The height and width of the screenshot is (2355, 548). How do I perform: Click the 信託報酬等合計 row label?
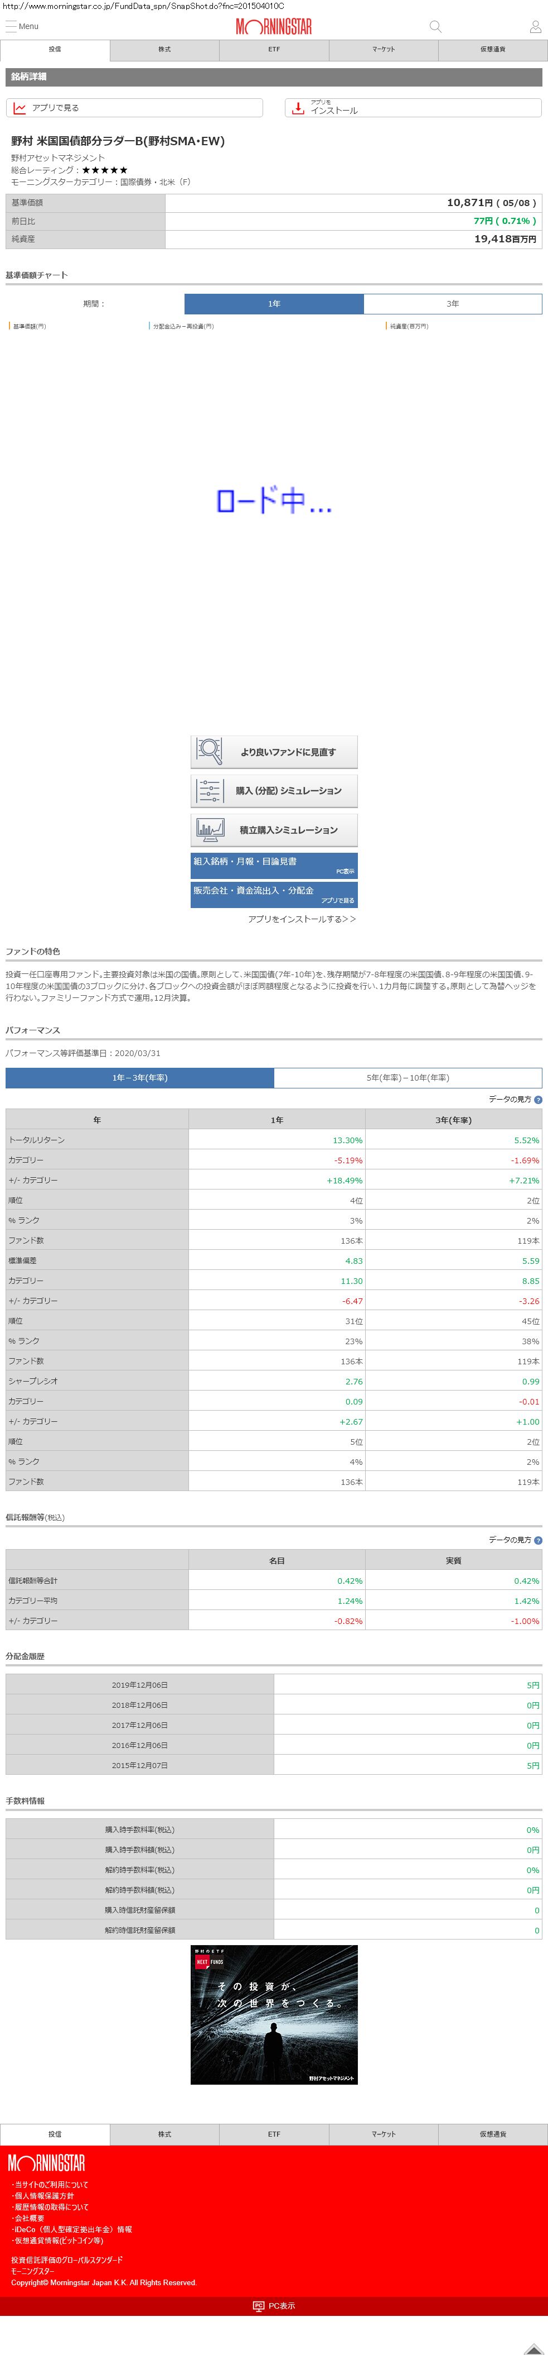pyautogui.click(x=33, y=1580)
